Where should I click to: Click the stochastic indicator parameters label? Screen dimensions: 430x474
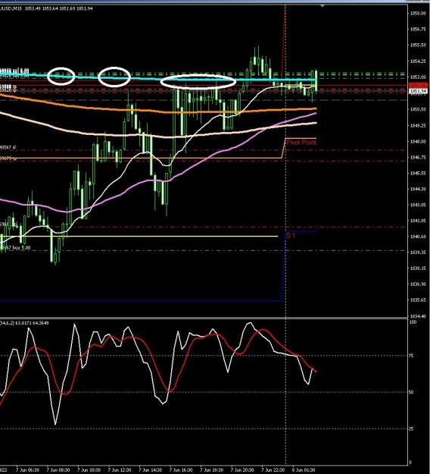(24, 323)
